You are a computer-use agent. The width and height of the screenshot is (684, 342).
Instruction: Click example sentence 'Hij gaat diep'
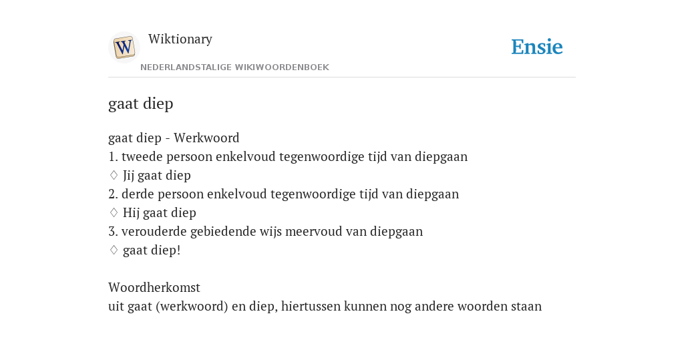pos(160,213)
